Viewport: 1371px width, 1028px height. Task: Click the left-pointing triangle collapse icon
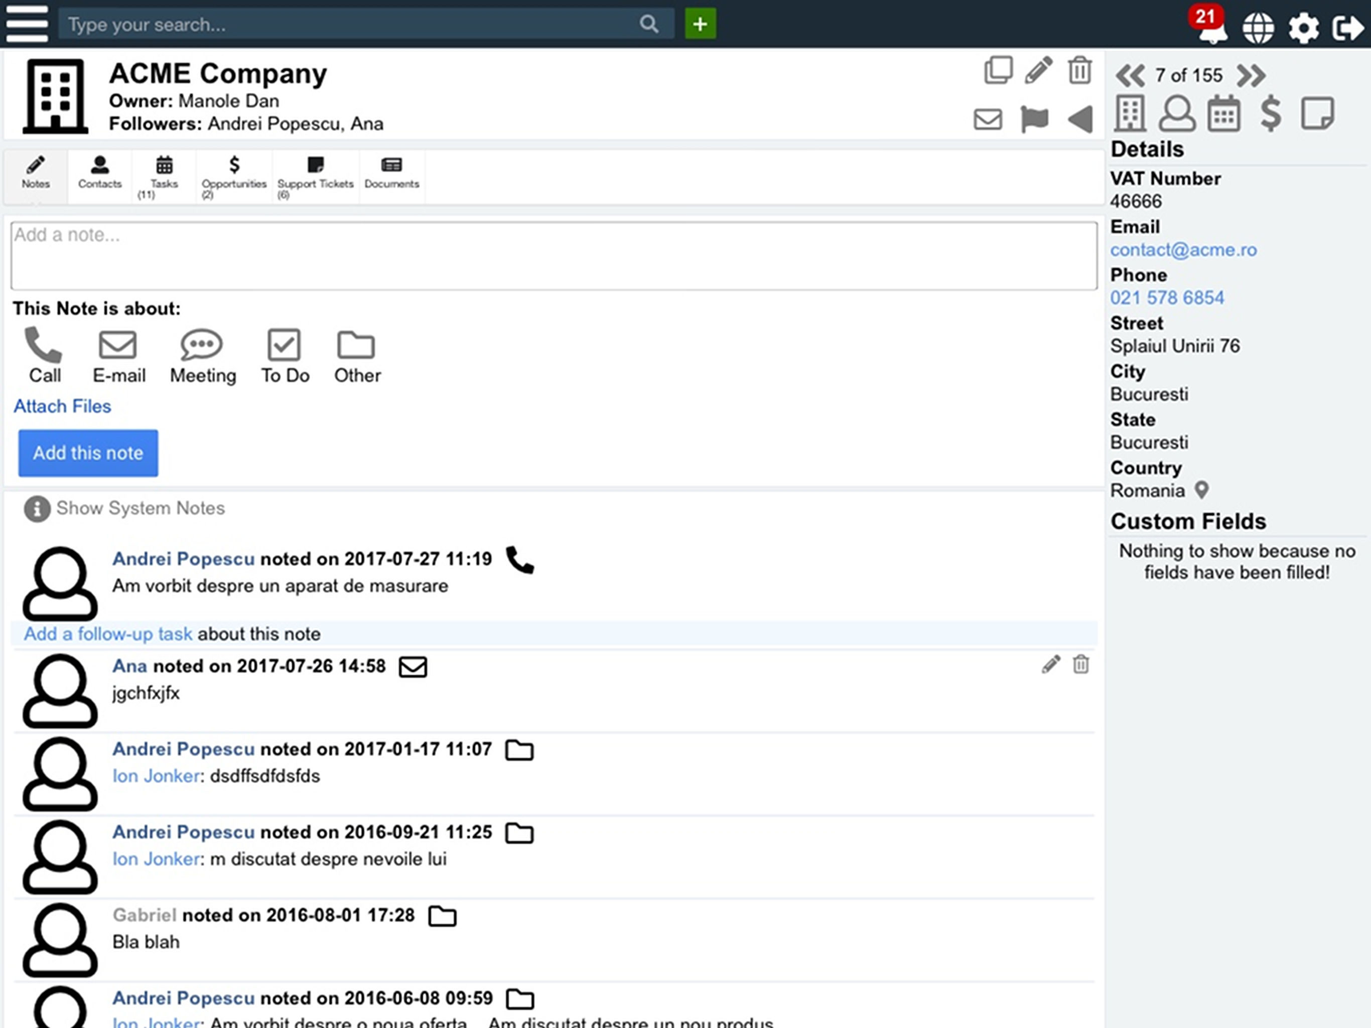point(1080,119)
